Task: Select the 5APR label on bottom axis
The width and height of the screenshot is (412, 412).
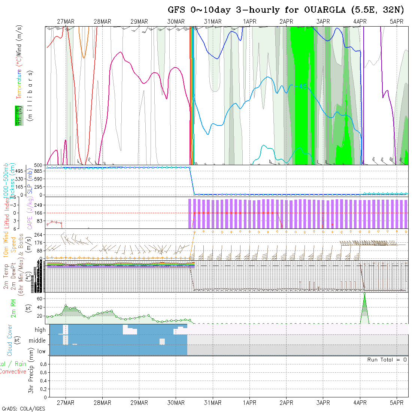Action: [396, 403]
